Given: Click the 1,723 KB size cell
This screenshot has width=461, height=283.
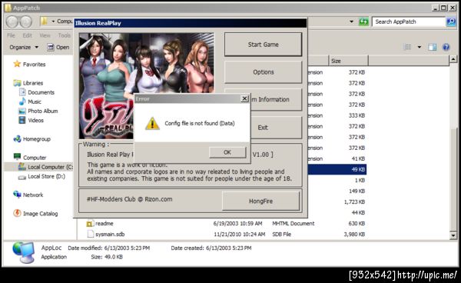Looking at the screenshot, I should click(x=354, y=201).
